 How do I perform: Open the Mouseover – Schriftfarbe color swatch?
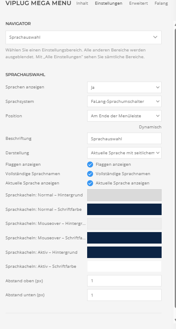pyautogui.click(x=124, y=238)
